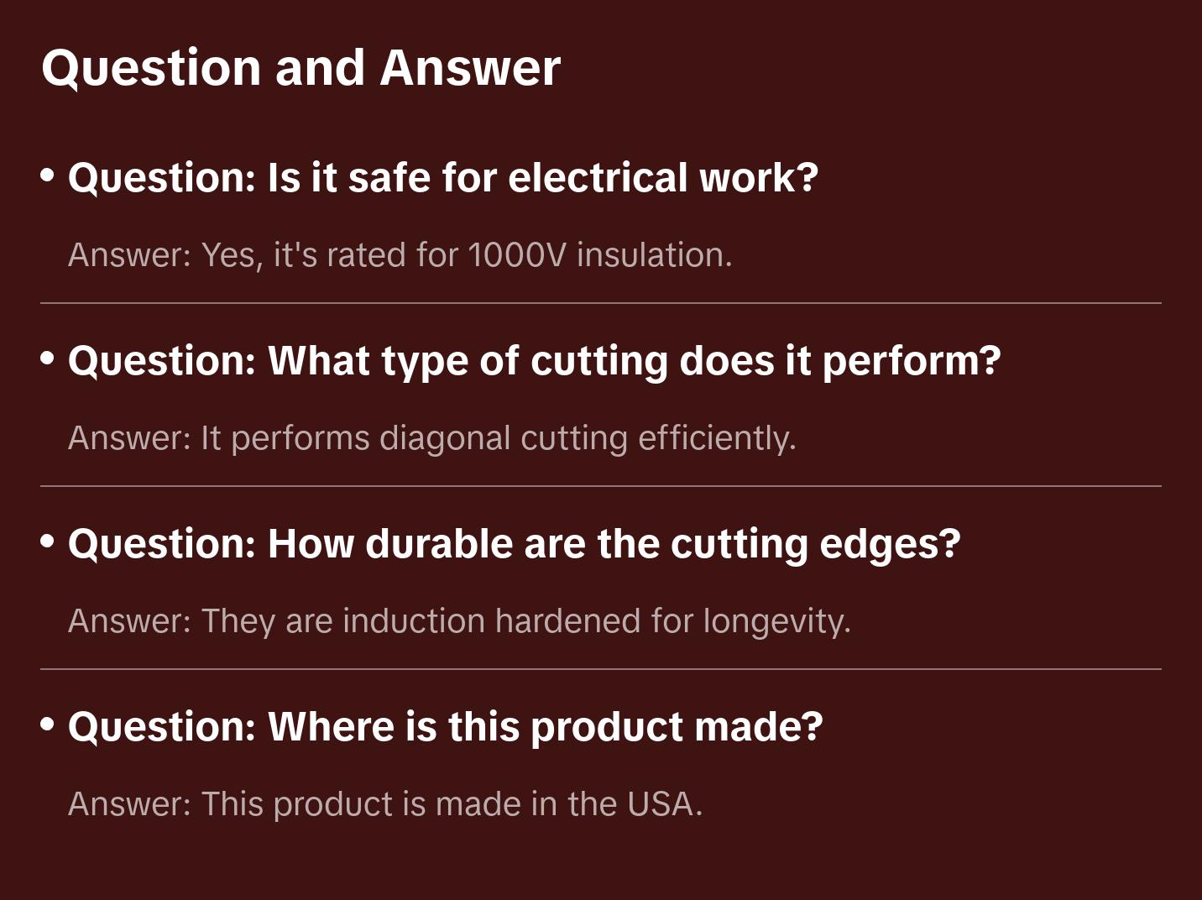
Task: Open the 'What type of cutting' question
Action: coord(534,361)
